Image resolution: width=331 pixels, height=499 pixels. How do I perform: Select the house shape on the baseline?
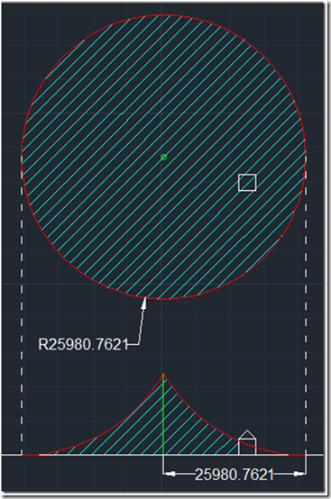pos(247,442)
